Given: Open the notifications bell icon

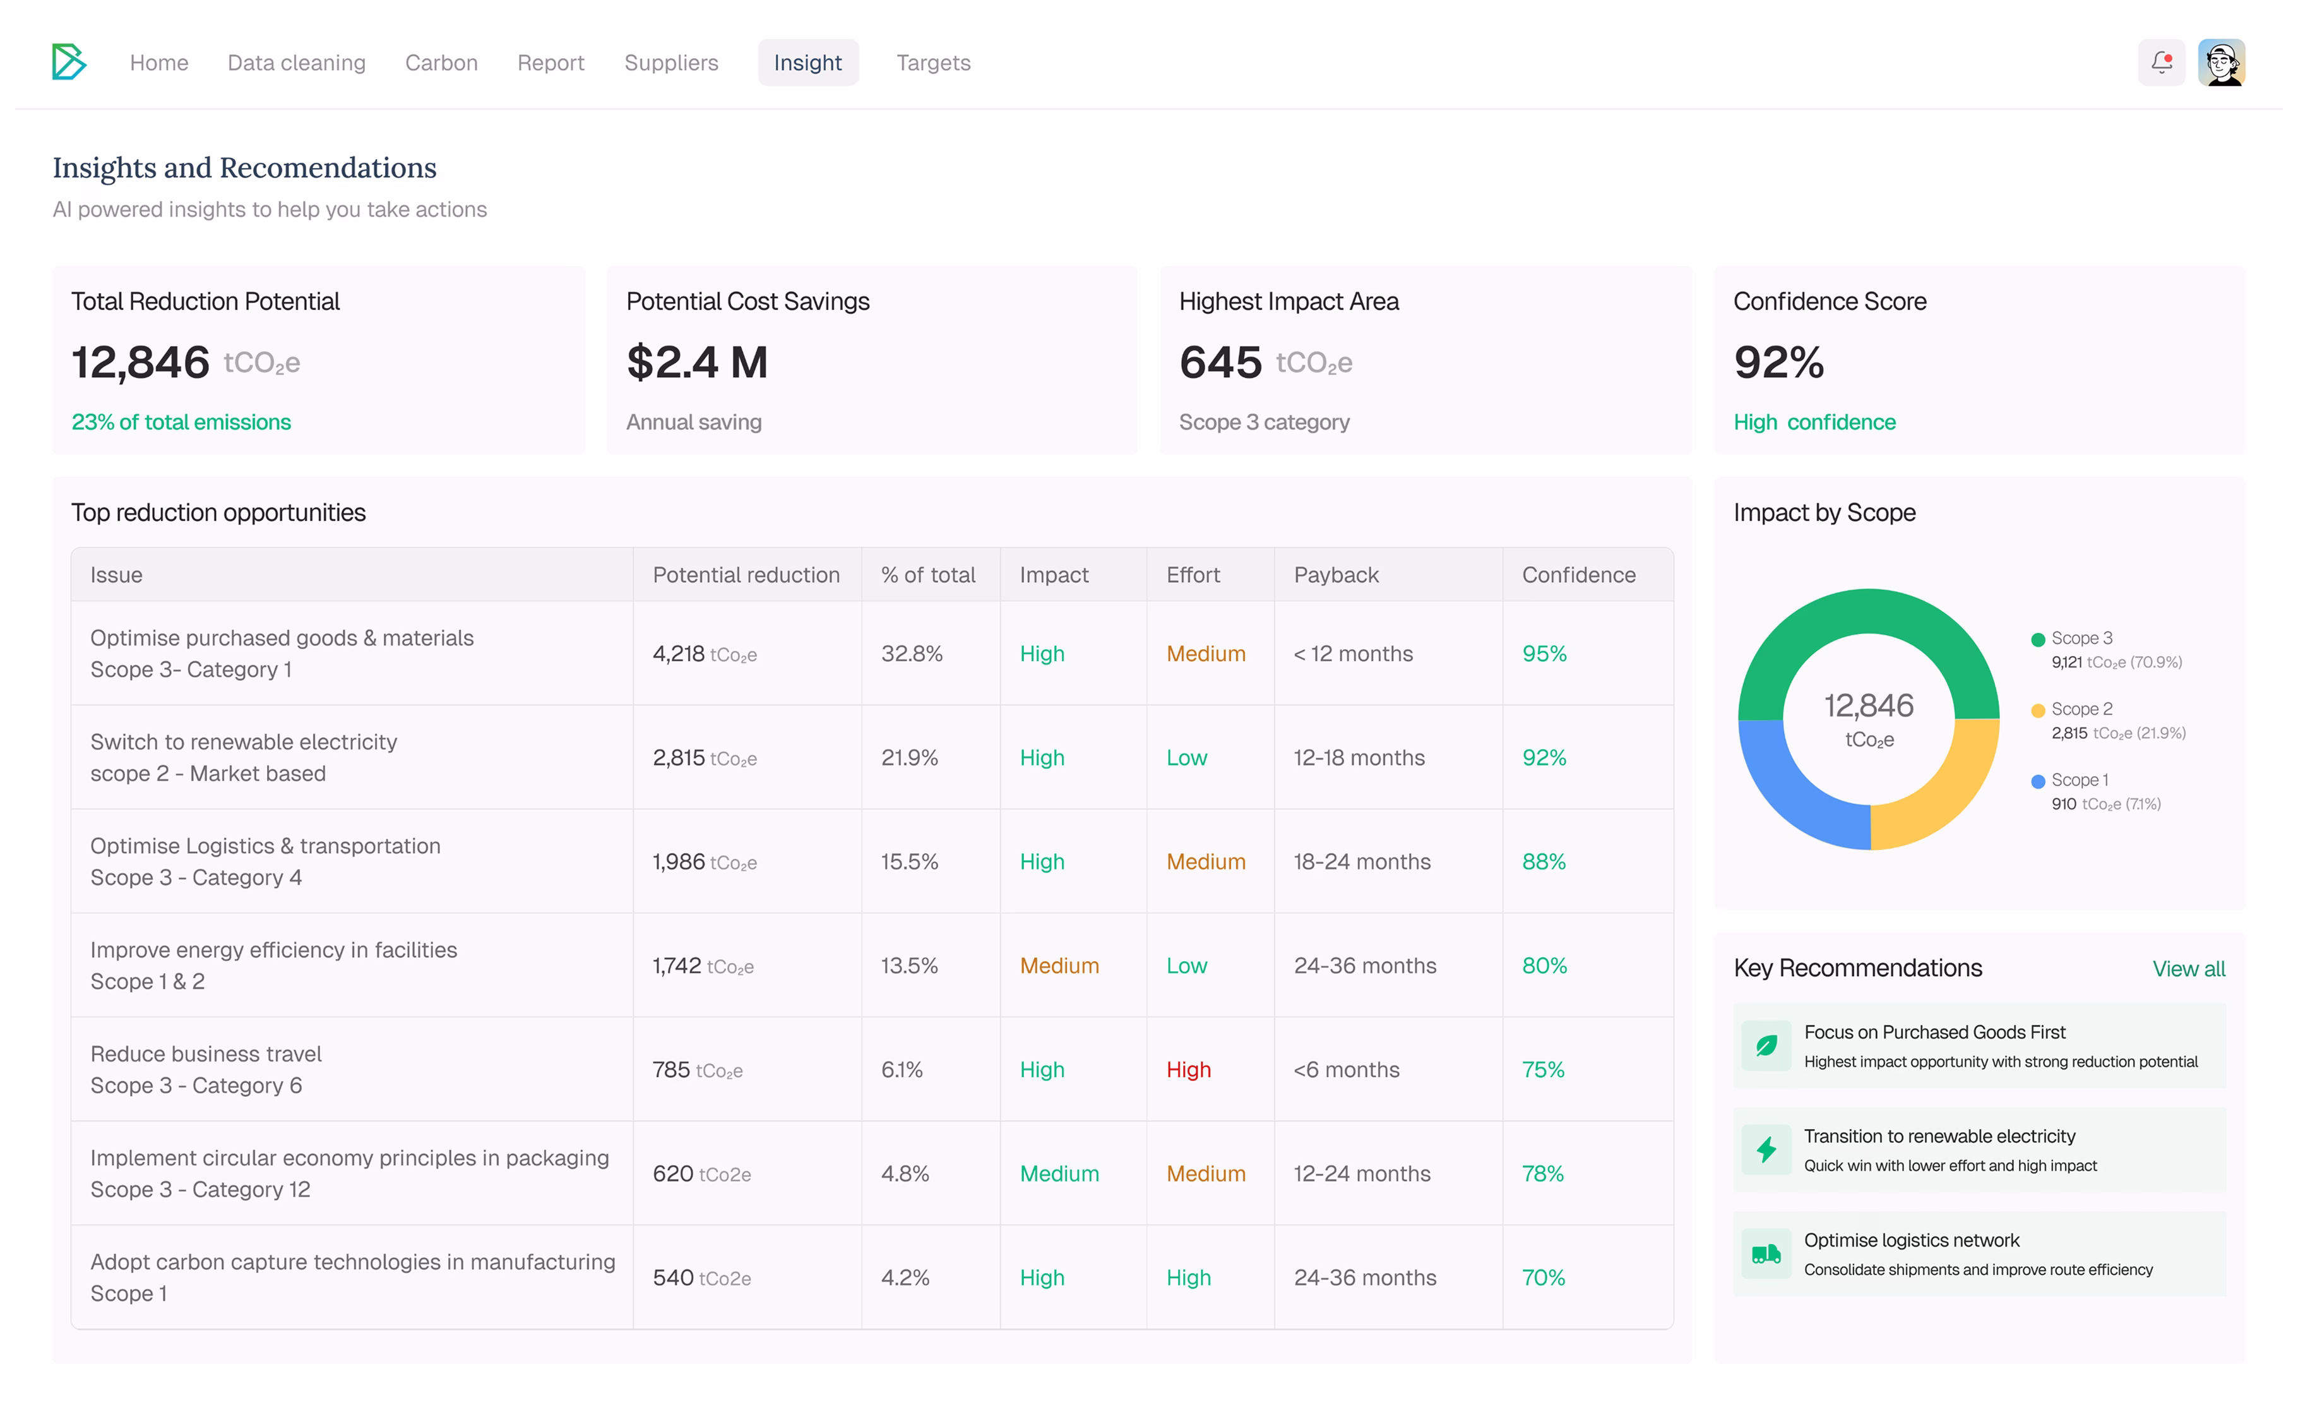Looking at the screenshot, I should tap(2161, 62).
